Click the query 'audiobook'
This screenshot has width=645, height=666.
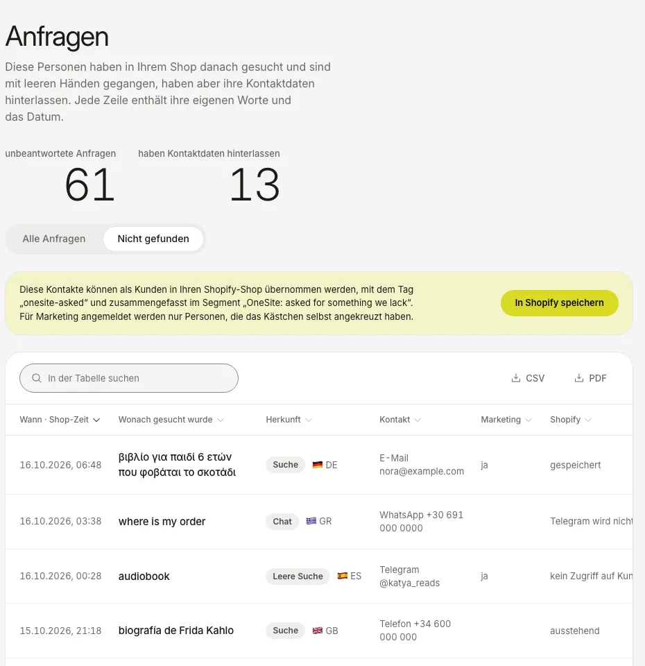(144, 577)
